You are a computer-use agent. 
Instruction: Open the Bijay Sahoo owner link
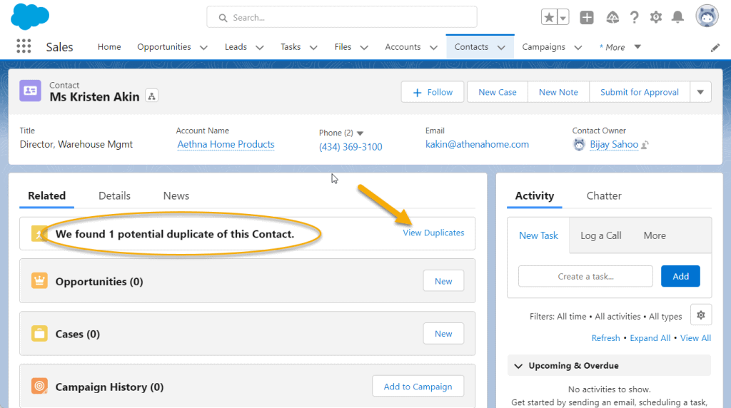(614, 144)
